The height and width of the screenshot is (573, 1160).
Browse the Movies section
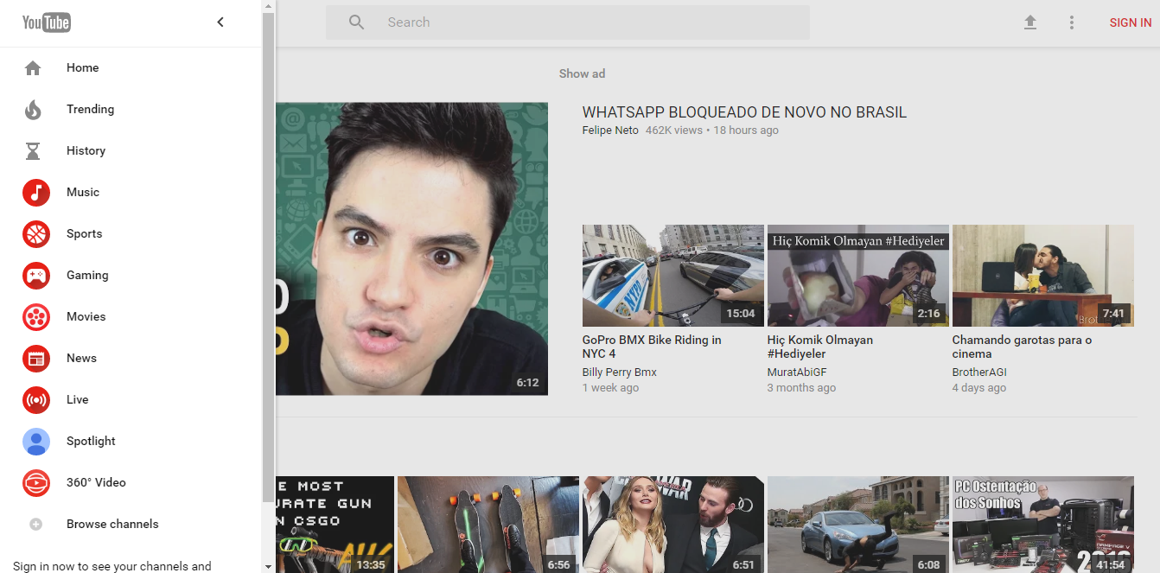[85, 316]
